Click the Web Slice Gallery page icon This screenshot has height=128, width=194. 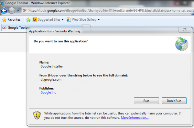click(69, 19)
